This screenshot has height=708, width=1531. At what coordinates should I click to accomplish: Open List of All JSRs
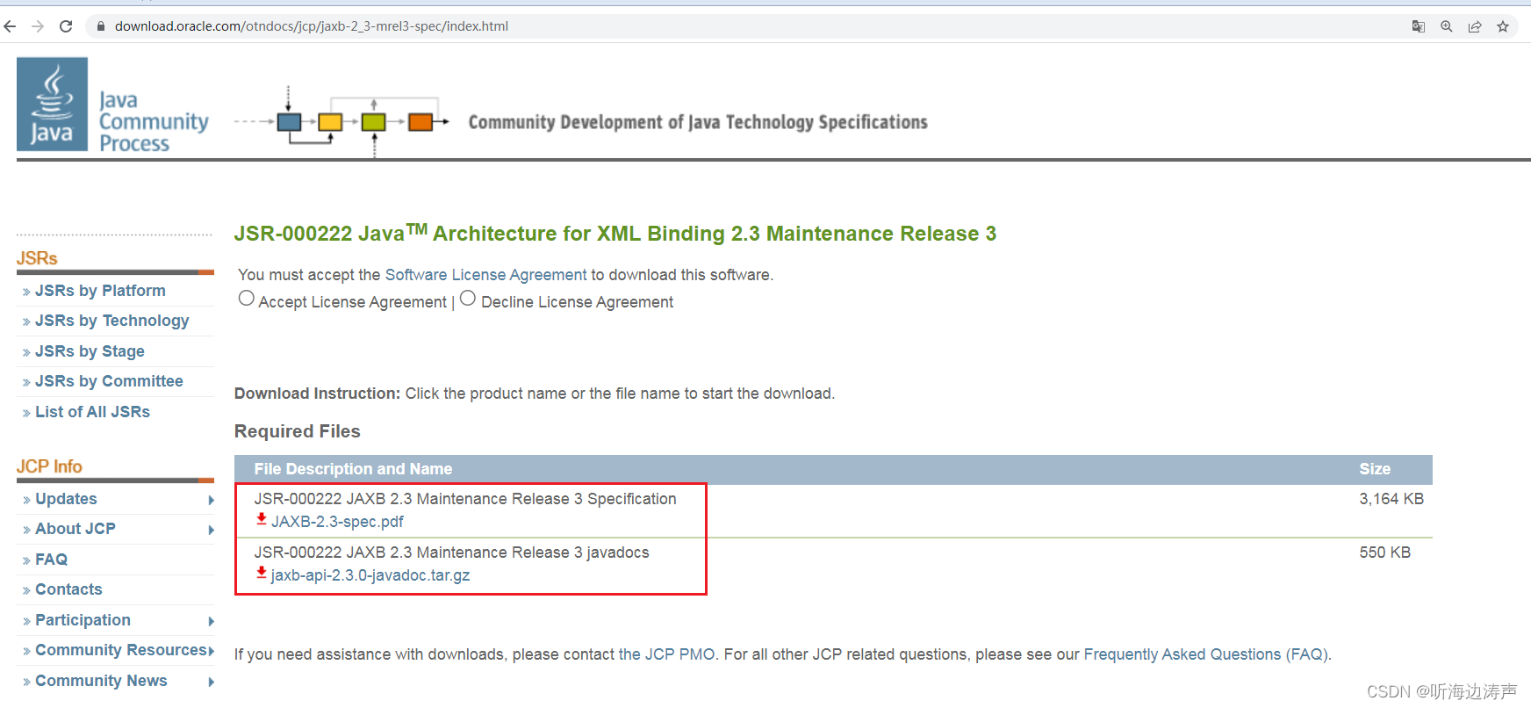92,412
